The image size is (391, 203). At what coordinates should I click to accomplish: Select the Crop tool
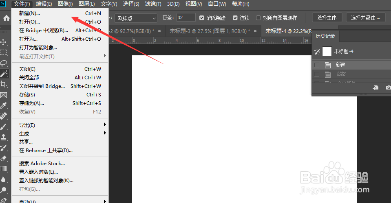pyautogui.click(x=4, y=84)
